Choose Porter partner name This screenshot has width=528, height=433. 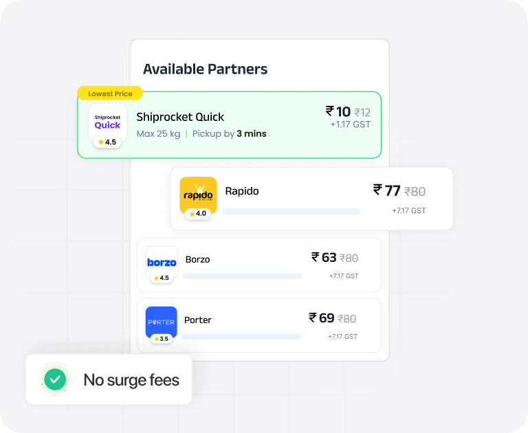[198, 320]
